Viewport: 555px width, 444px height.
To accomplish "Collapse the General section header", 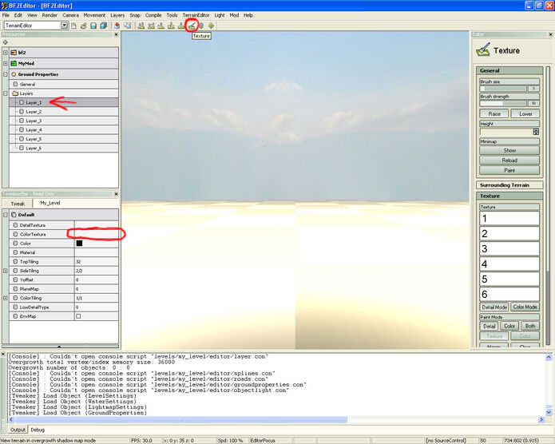I will pos(509,70).
